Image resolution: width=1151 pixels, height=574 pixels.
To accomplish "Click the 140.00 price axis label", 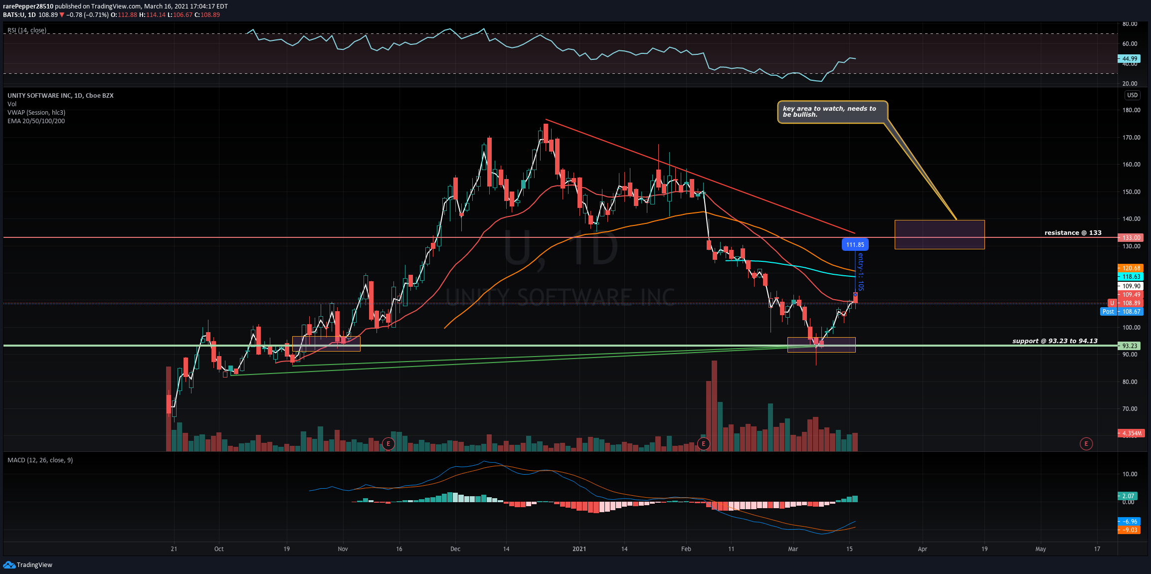I will (x=1131, y=219).
